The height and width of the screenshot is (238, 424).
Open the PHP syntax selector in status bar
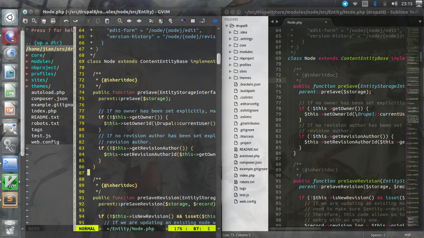407,235
